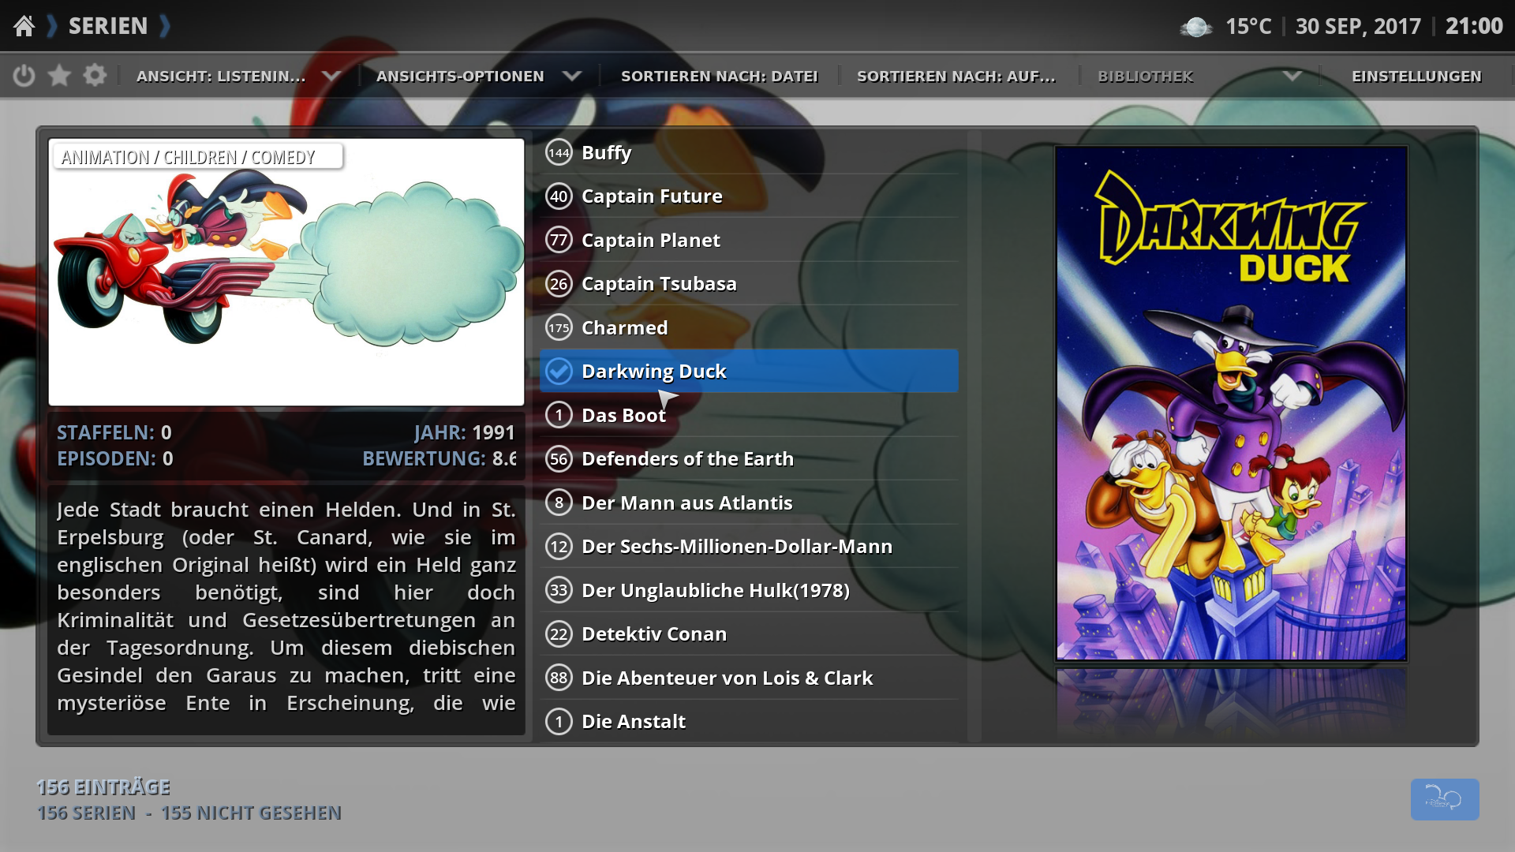Open Einstellungen in the top bar

tap(1417, 77)
